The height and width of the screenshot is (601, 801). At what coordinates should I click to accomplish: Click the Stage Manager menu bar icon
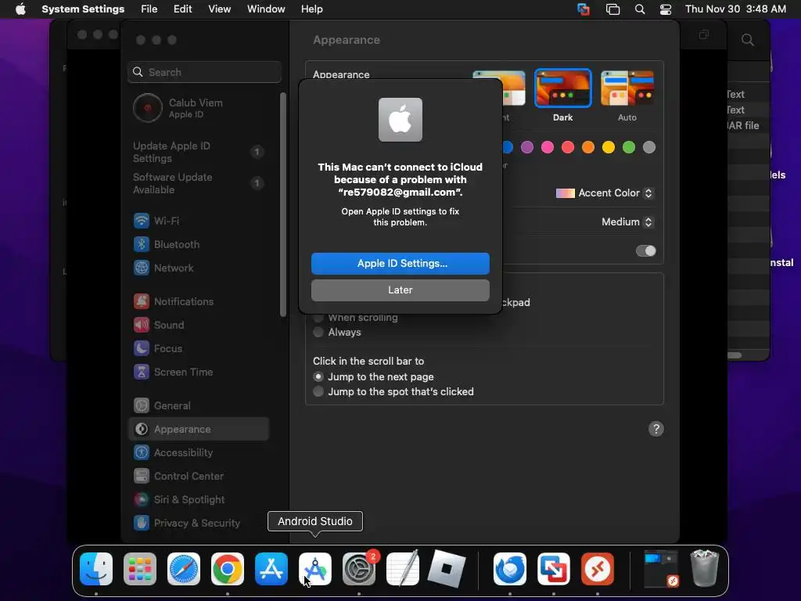click(x=612, y=9)
